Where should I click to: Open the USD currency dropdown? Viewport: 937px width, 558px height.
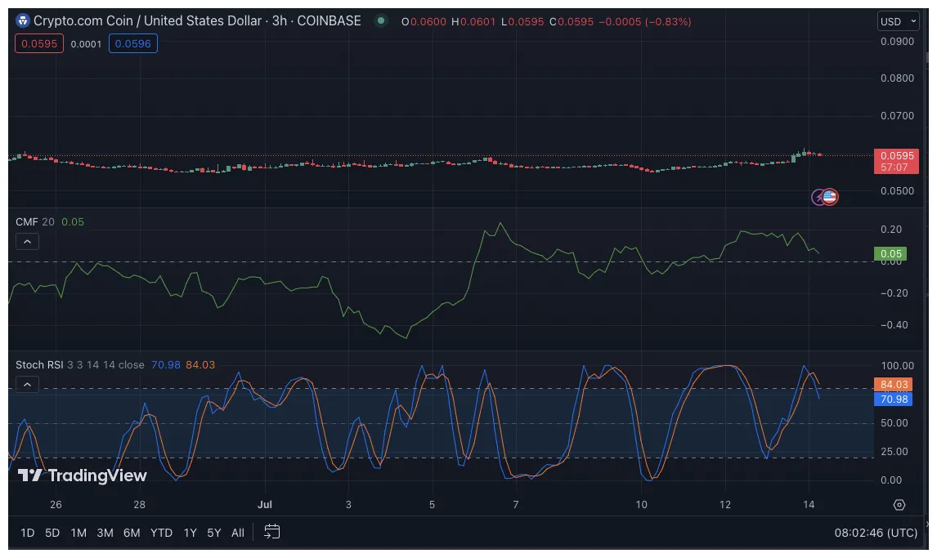[x=897, y=21]
